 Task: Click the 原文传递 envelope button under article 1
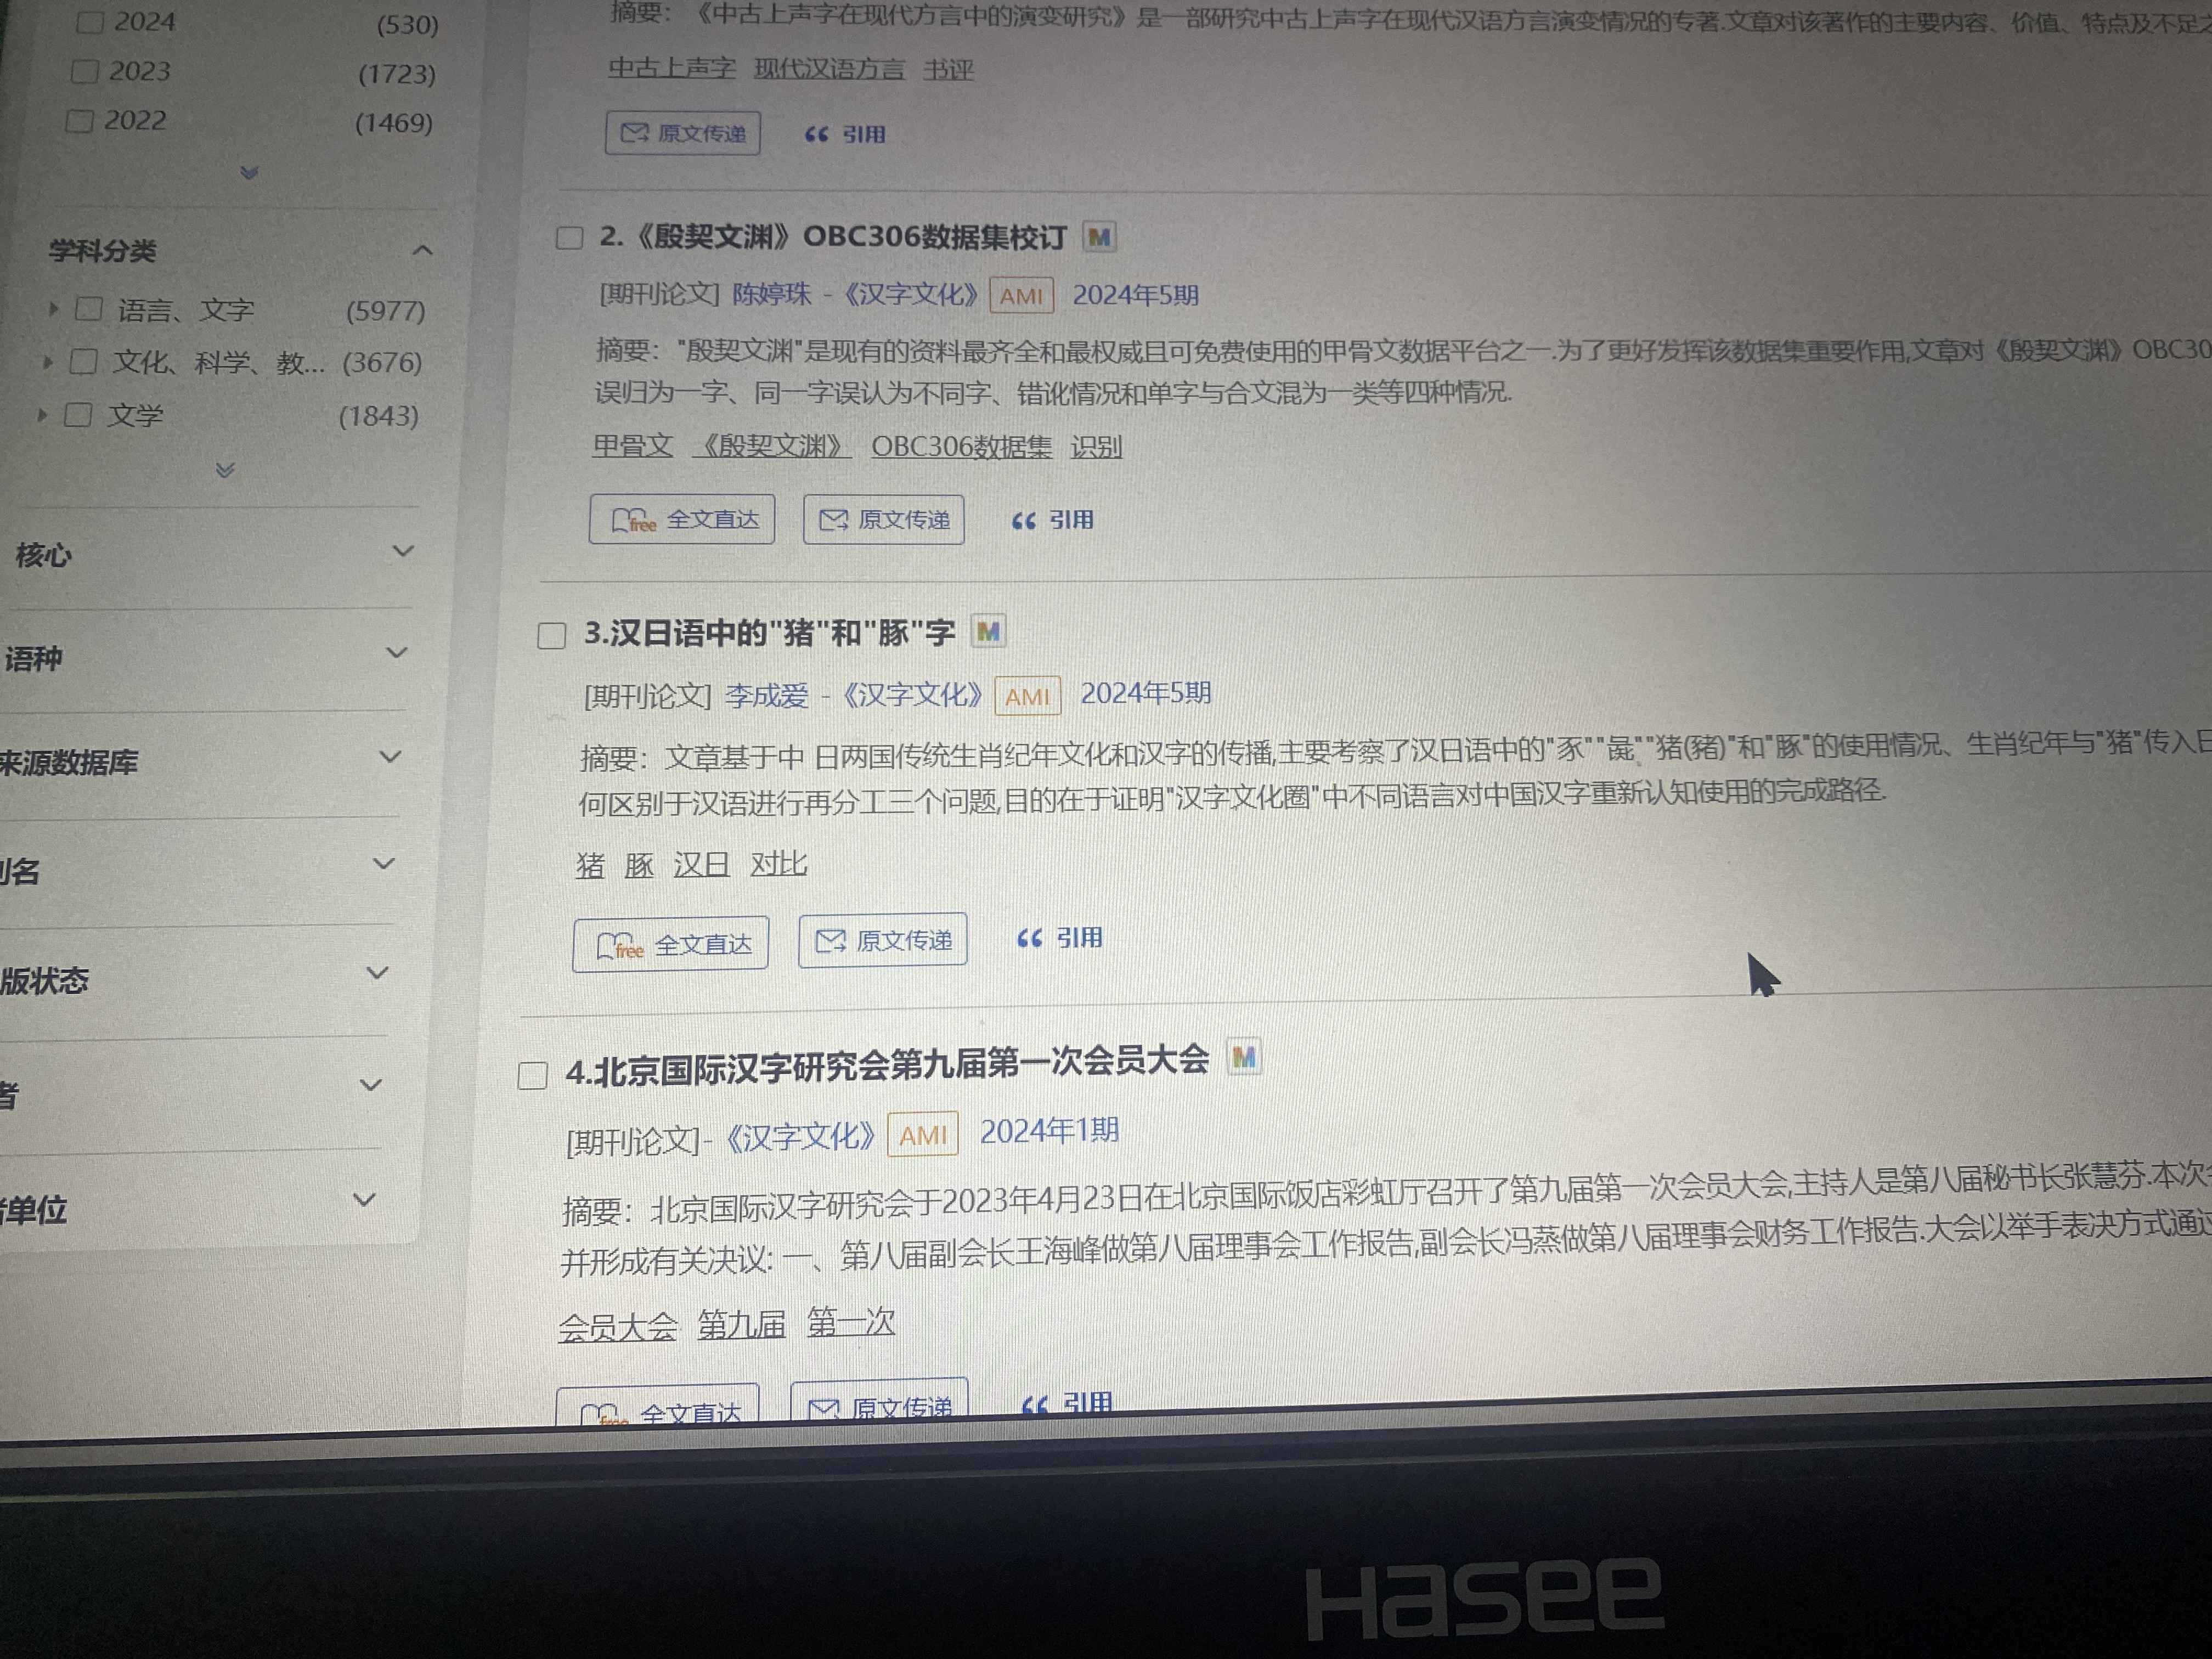click(x=683, y=134)
